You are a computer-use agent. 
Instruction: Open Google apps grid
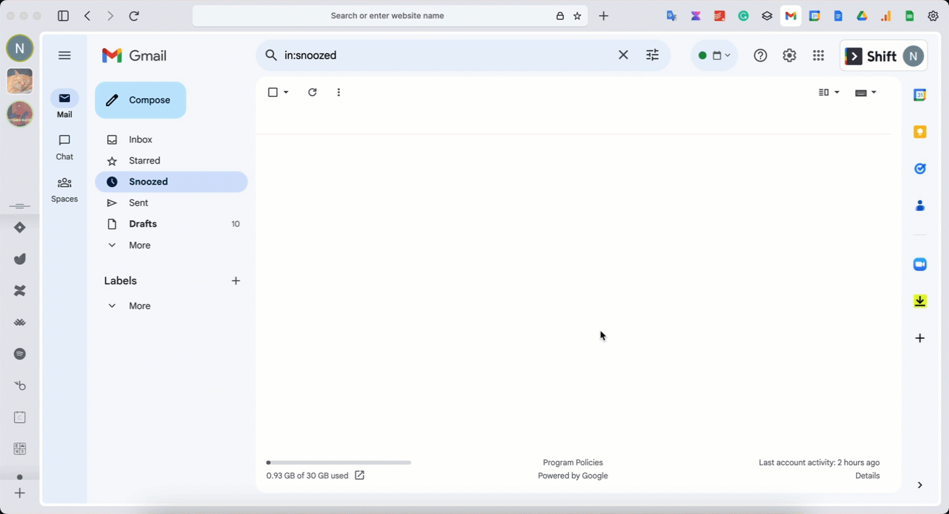pos(819,56)
